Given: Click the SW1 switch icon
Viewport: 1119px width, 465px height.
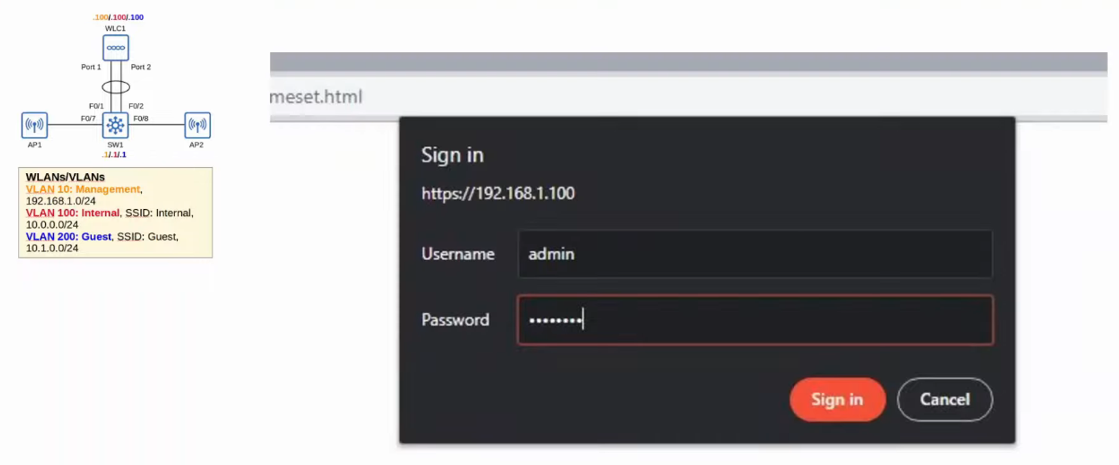Looking at the screenshot, I should pos(116,125).
